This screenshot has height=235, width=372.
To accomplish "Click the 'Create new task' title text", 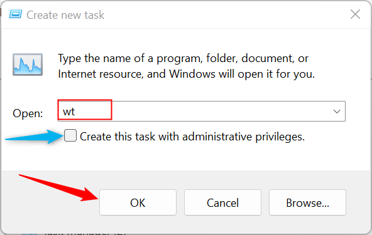I will coord(65,15).
